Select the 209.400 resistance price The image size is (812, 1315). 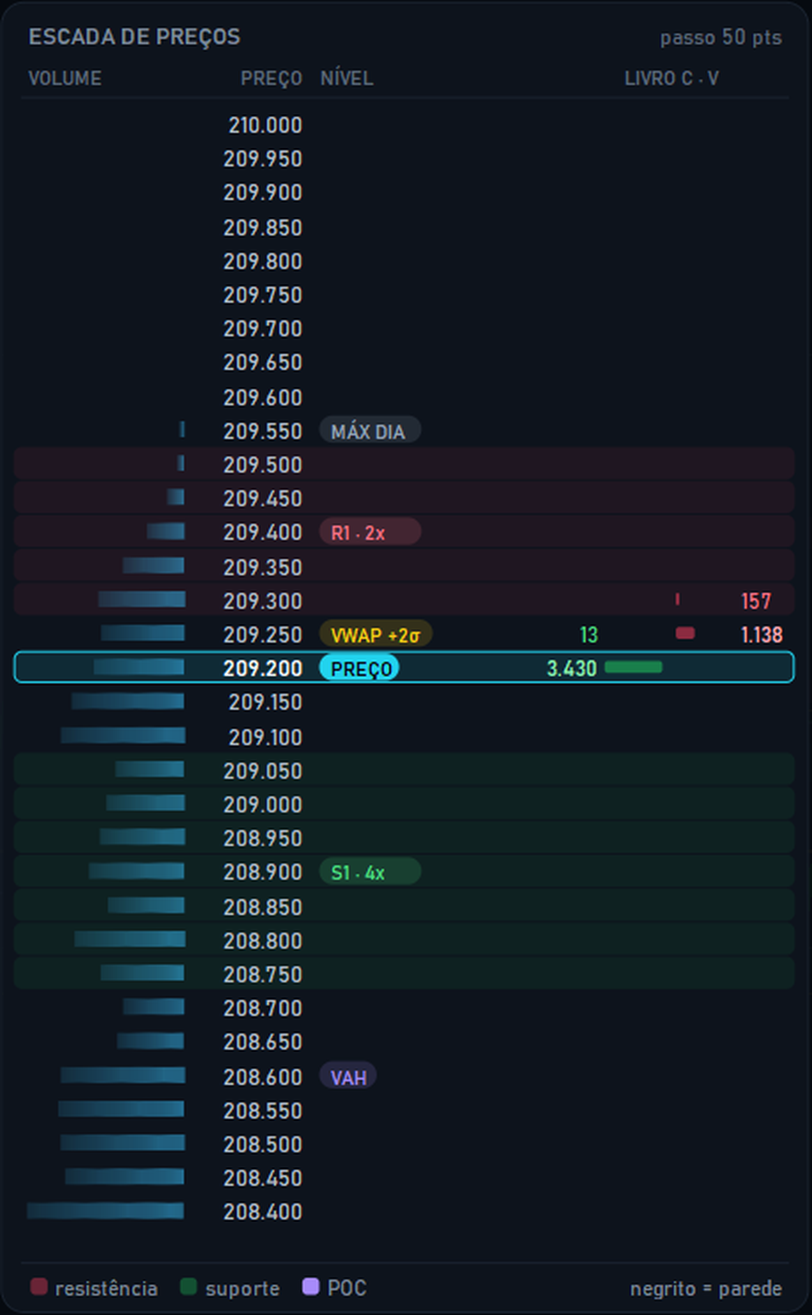click(x=263, y=533)
